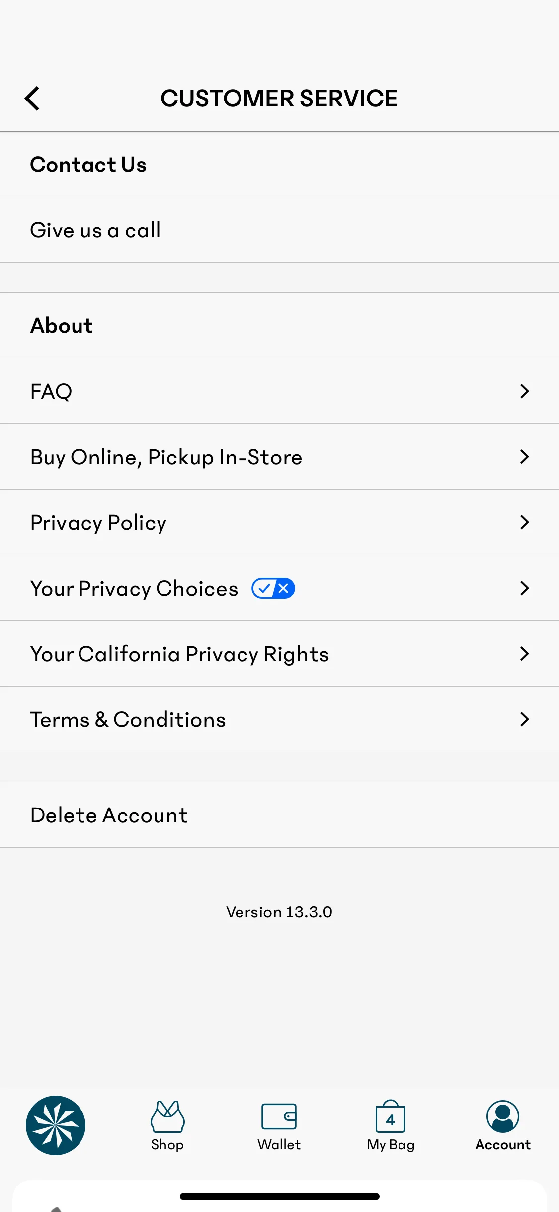Tap the Shop sports bra icon
The width and height of the screenshot is (559, 1212).
[167, 1116]
